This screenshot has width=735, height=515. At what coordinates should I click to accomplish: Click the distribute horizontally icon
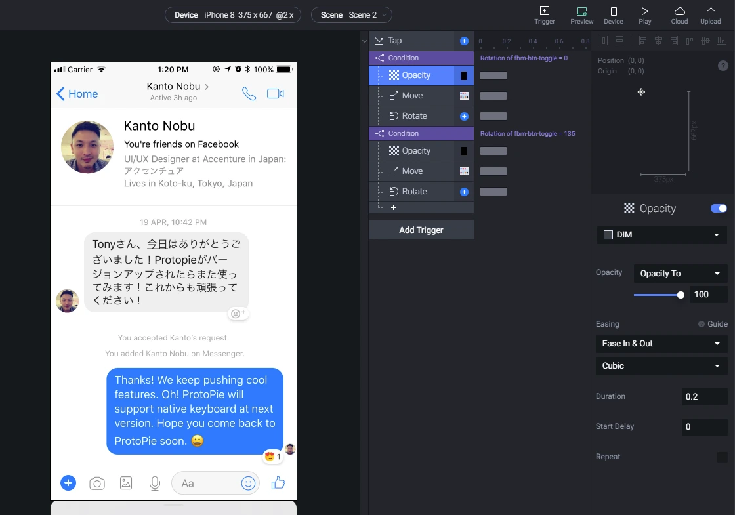pyautogui.click(x=604, y=41)
